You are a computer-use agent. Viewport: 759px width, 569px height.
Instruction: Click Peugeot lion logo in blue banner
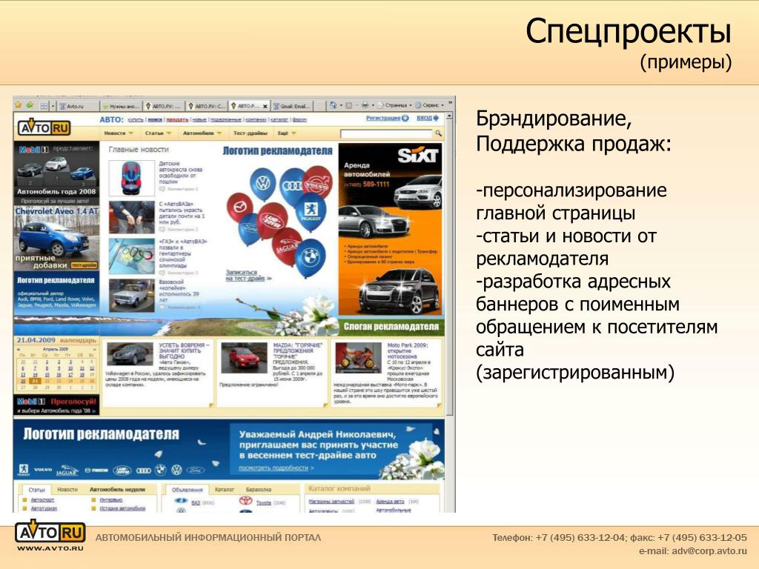pos(23,469)
